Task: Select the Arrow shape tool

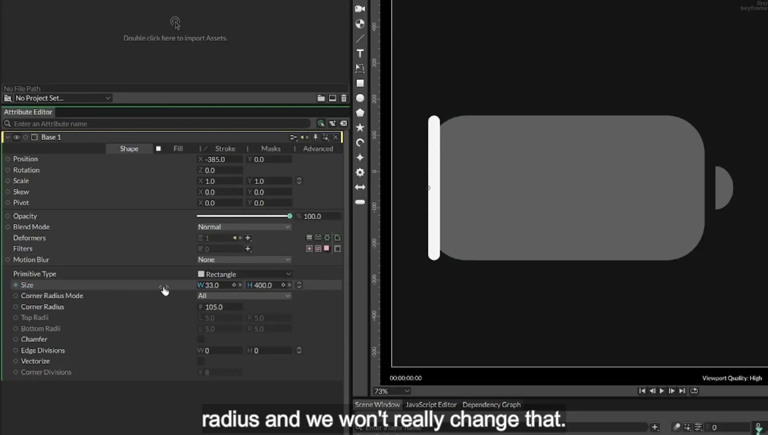Action: [360, 187]
